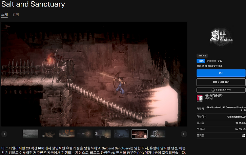Select the fourth dark brown thumbnail
The image size is (246, 155).
pos(85,134)
